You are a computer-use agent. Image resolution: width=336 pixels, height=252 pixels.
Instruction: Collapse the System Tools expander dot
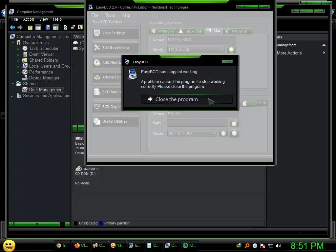tap(13, 42)
